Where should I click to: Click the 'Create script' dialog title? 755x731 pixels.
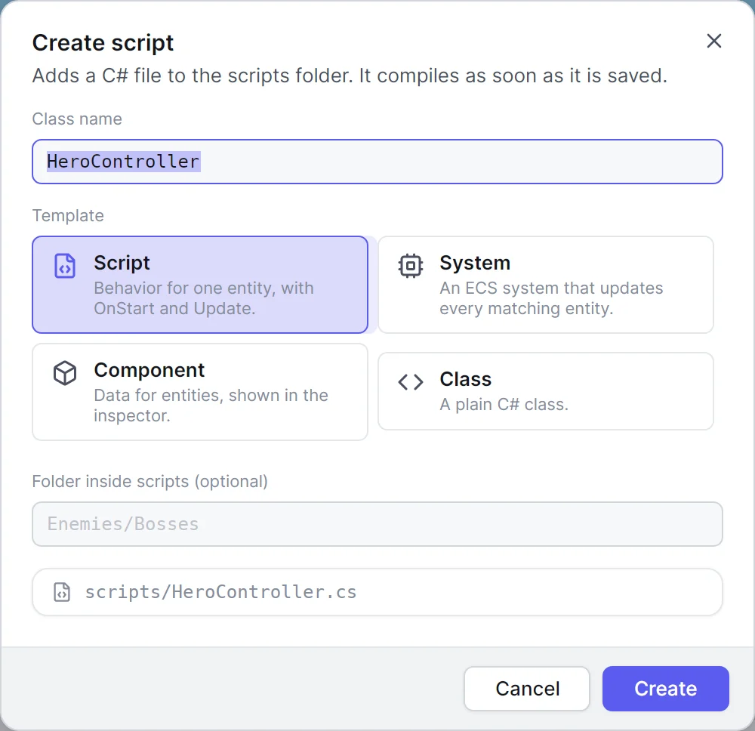tap(103, 43)
